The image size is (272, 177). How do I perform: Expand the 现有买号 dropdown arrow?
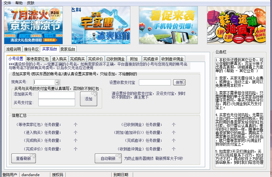click(57, 82)
